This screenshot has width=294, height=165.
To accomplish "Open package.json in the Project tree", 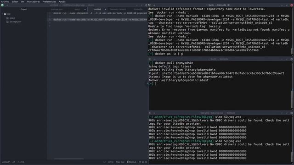I will (15, 22).
